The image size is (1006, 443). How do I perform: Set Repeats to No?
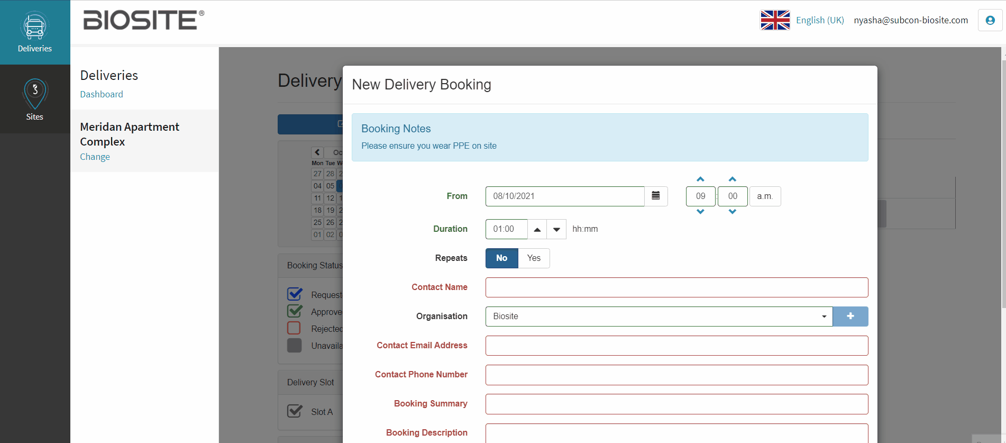[502, 258]
